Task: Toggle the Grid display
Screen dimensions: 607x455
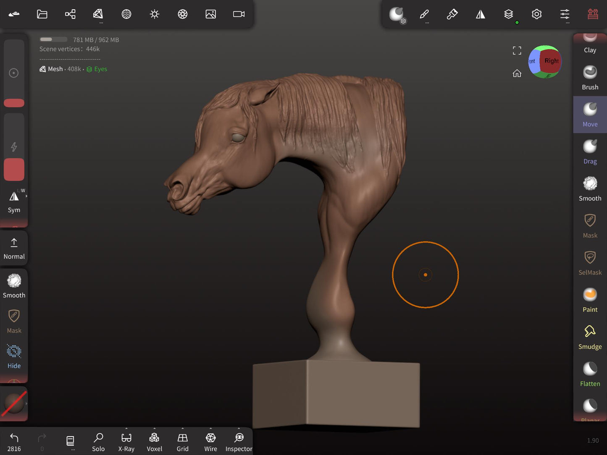Action: point(182,442)
